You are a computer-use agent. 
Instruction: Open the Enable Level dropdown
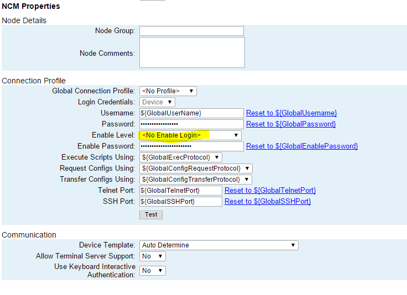(x=190, y=135)
